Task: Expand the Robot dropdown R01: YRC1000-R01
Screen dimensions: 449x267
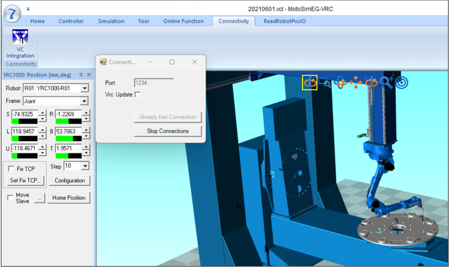Action: click(84, 88)
